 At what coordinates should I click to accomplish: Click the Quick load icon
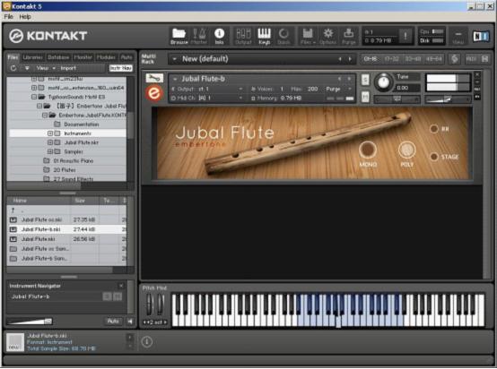tap(283, 36)
